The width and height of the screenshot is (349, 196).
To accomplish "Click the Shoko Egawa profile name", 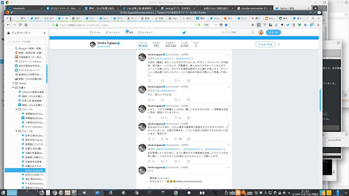I will 107,43.
